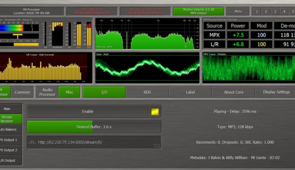Click the Monitor Volume MPX Output control
Image resolution: width=295 pixels, height=170 pixels.
[199, 11]
